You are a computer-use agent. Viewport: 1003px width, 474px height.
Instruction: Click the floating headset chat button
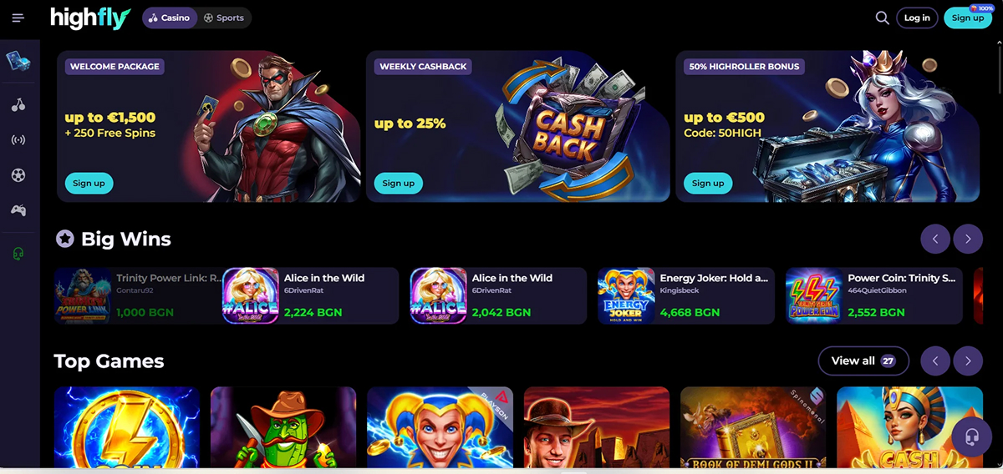pos(971,437)
